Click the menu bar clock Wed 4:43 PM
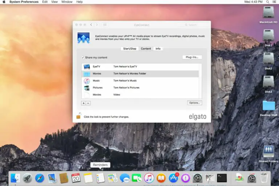 (x=253, y=2)
